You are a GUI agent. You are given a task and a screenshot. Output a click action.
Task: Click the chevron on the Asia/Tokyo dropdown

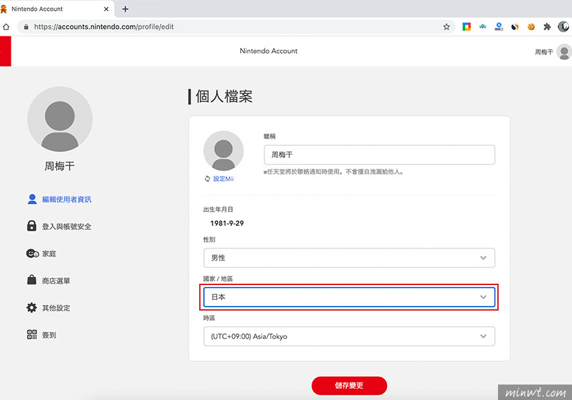pos(483,336)
